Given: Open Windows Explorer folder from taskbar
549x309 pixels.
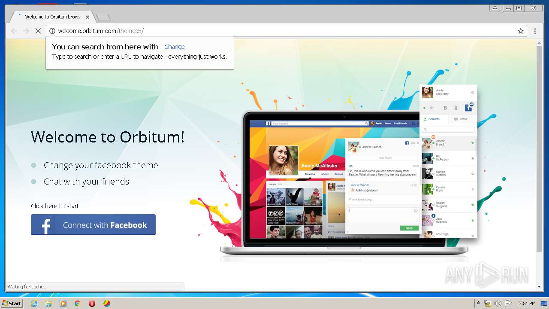Looking at the screenshot, I should pyautogui.click(x=48, y=303).
